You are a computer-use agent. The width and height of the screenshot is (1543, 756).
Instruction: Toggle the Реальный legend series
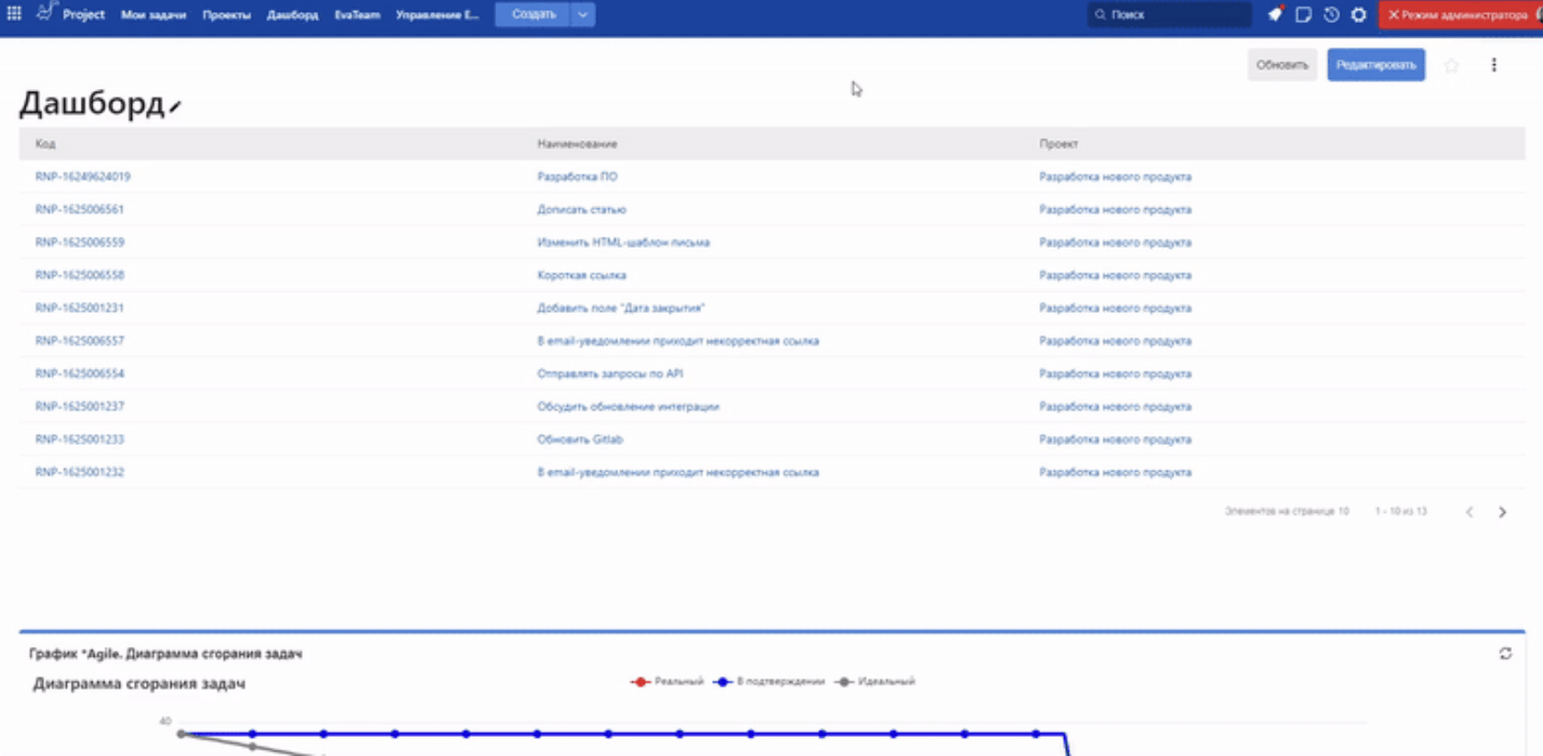point(667,682)
